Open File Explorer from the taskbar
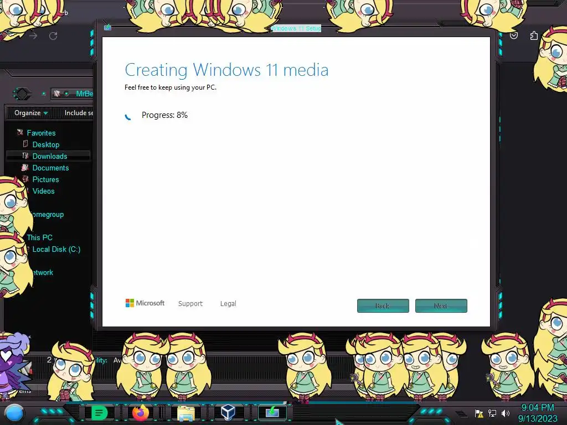This screenshot has width=567, height=425. click(x=185, y=413)
